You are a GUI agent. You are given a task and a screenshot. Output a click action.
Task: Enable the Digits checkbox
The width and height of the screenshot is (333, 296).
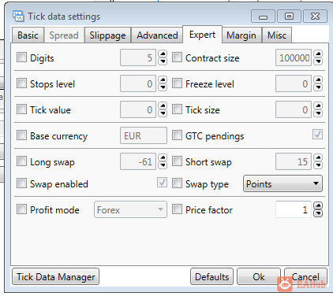tap(21, 57)
